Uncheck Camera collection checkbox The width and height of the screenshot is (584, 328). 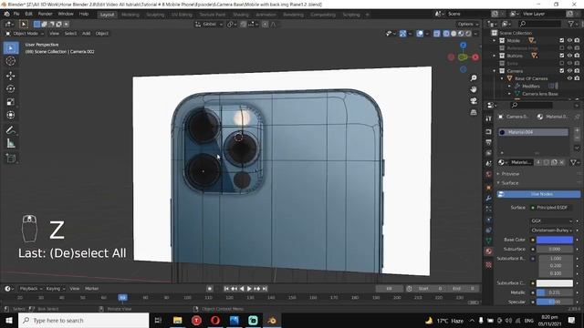pyautogui.click(x=562, y=71)
